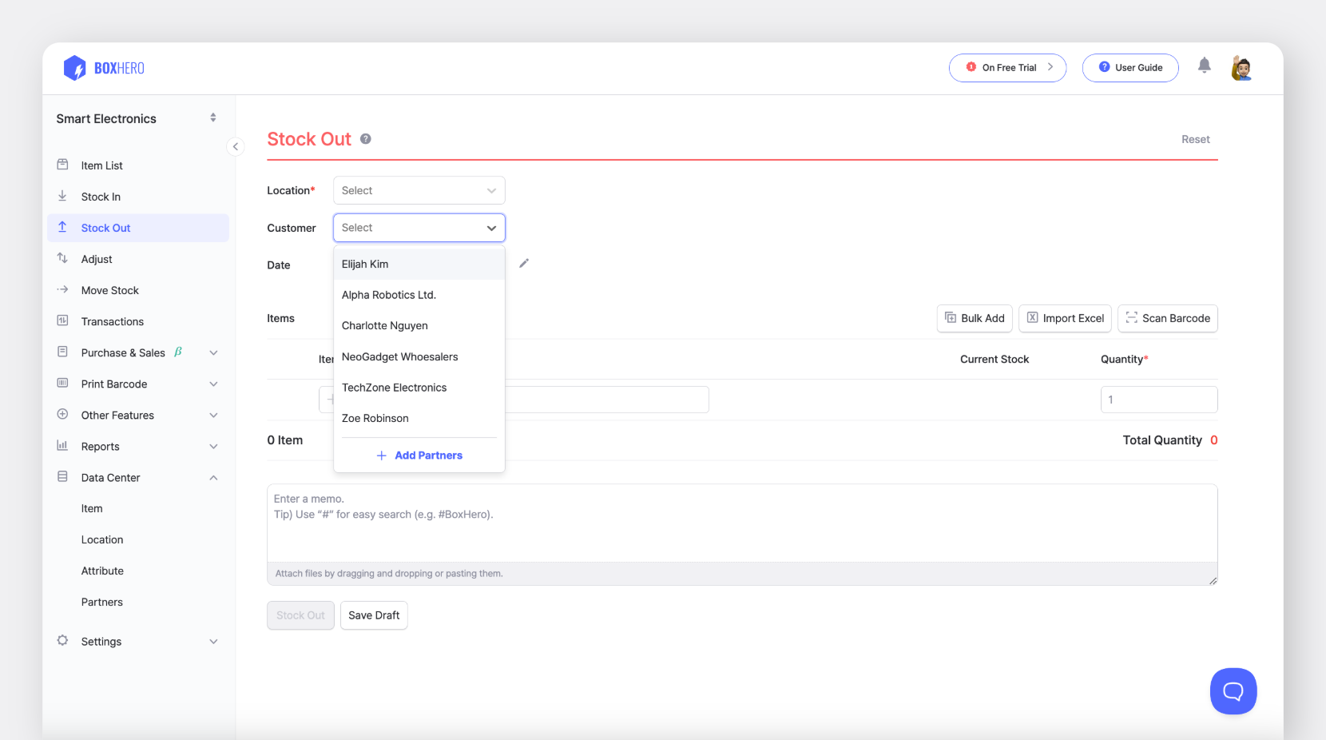The height and width of the screenshot is (740, 1326).
Task: Open the notifications bell
Action: pos(1204,67)
